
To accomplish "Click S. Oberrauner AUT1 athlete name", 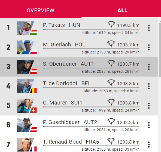I will [68, 64].
